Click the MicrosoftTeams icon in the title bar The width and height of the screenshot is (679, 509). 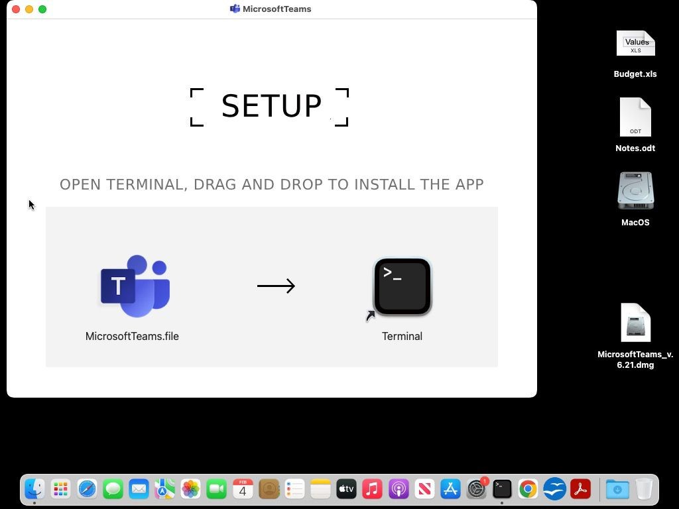coord(234,9)
